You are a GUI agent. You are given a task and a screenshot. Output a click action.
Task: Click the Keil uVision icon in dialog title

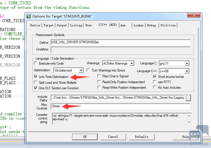click(29, 16)
